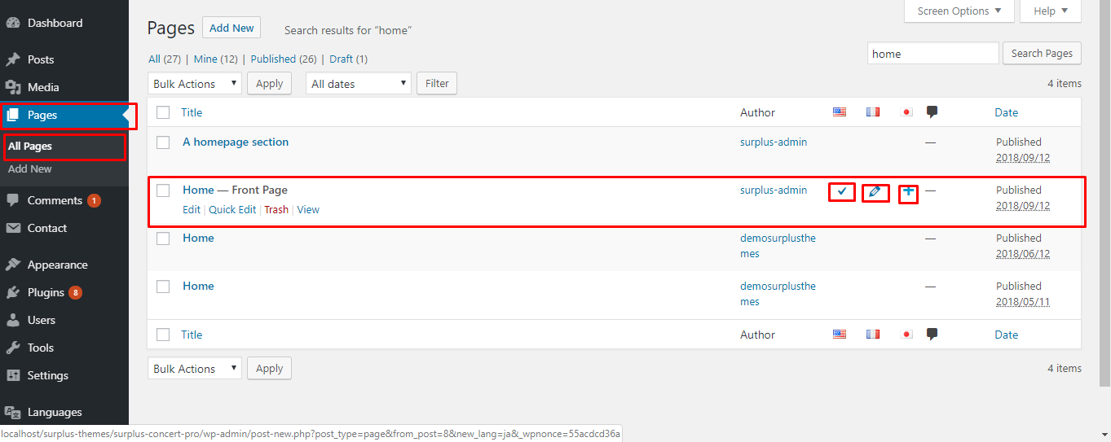Click the search field containing home
The image size is (1111, 442).
click(933, 54)
